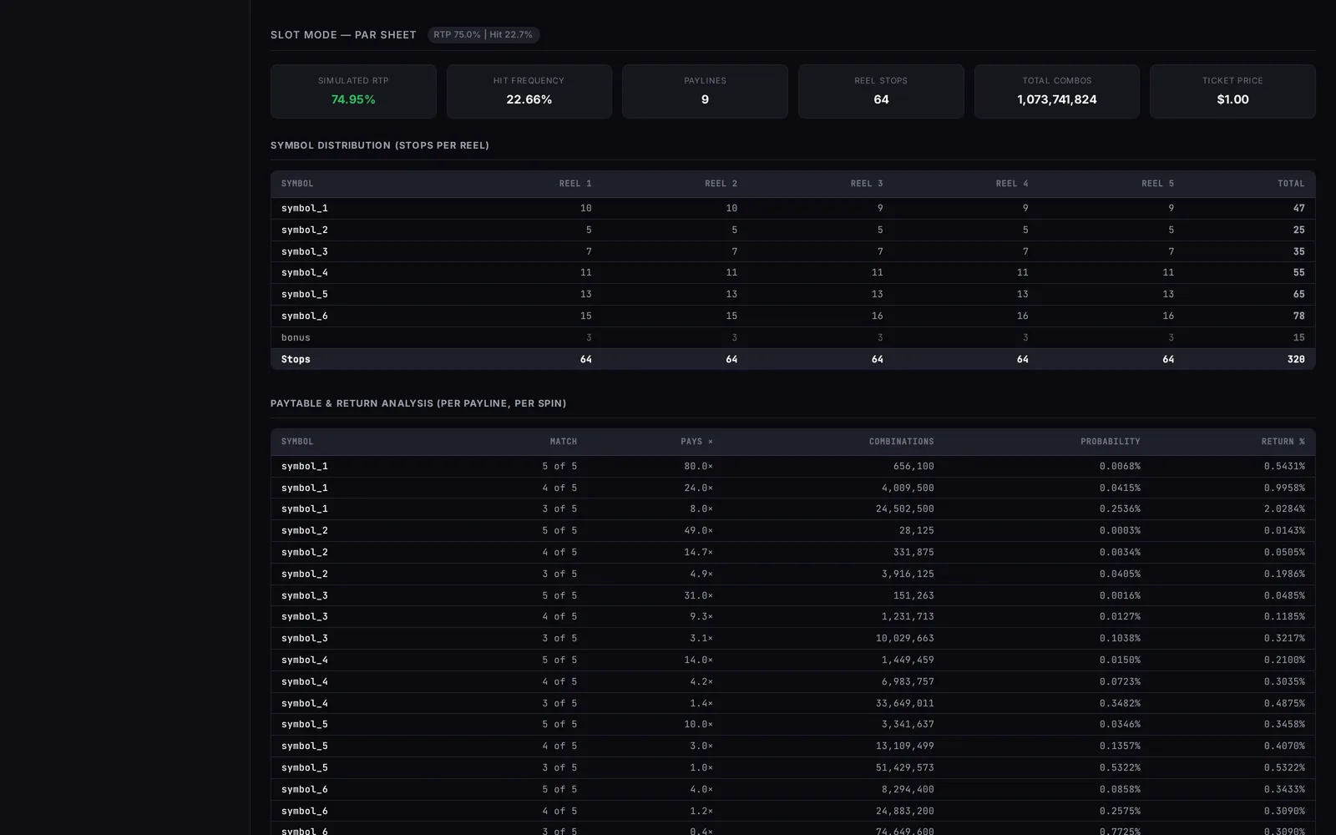
Task: Click combinations value 24,883,200
Action: click(905, 811)
